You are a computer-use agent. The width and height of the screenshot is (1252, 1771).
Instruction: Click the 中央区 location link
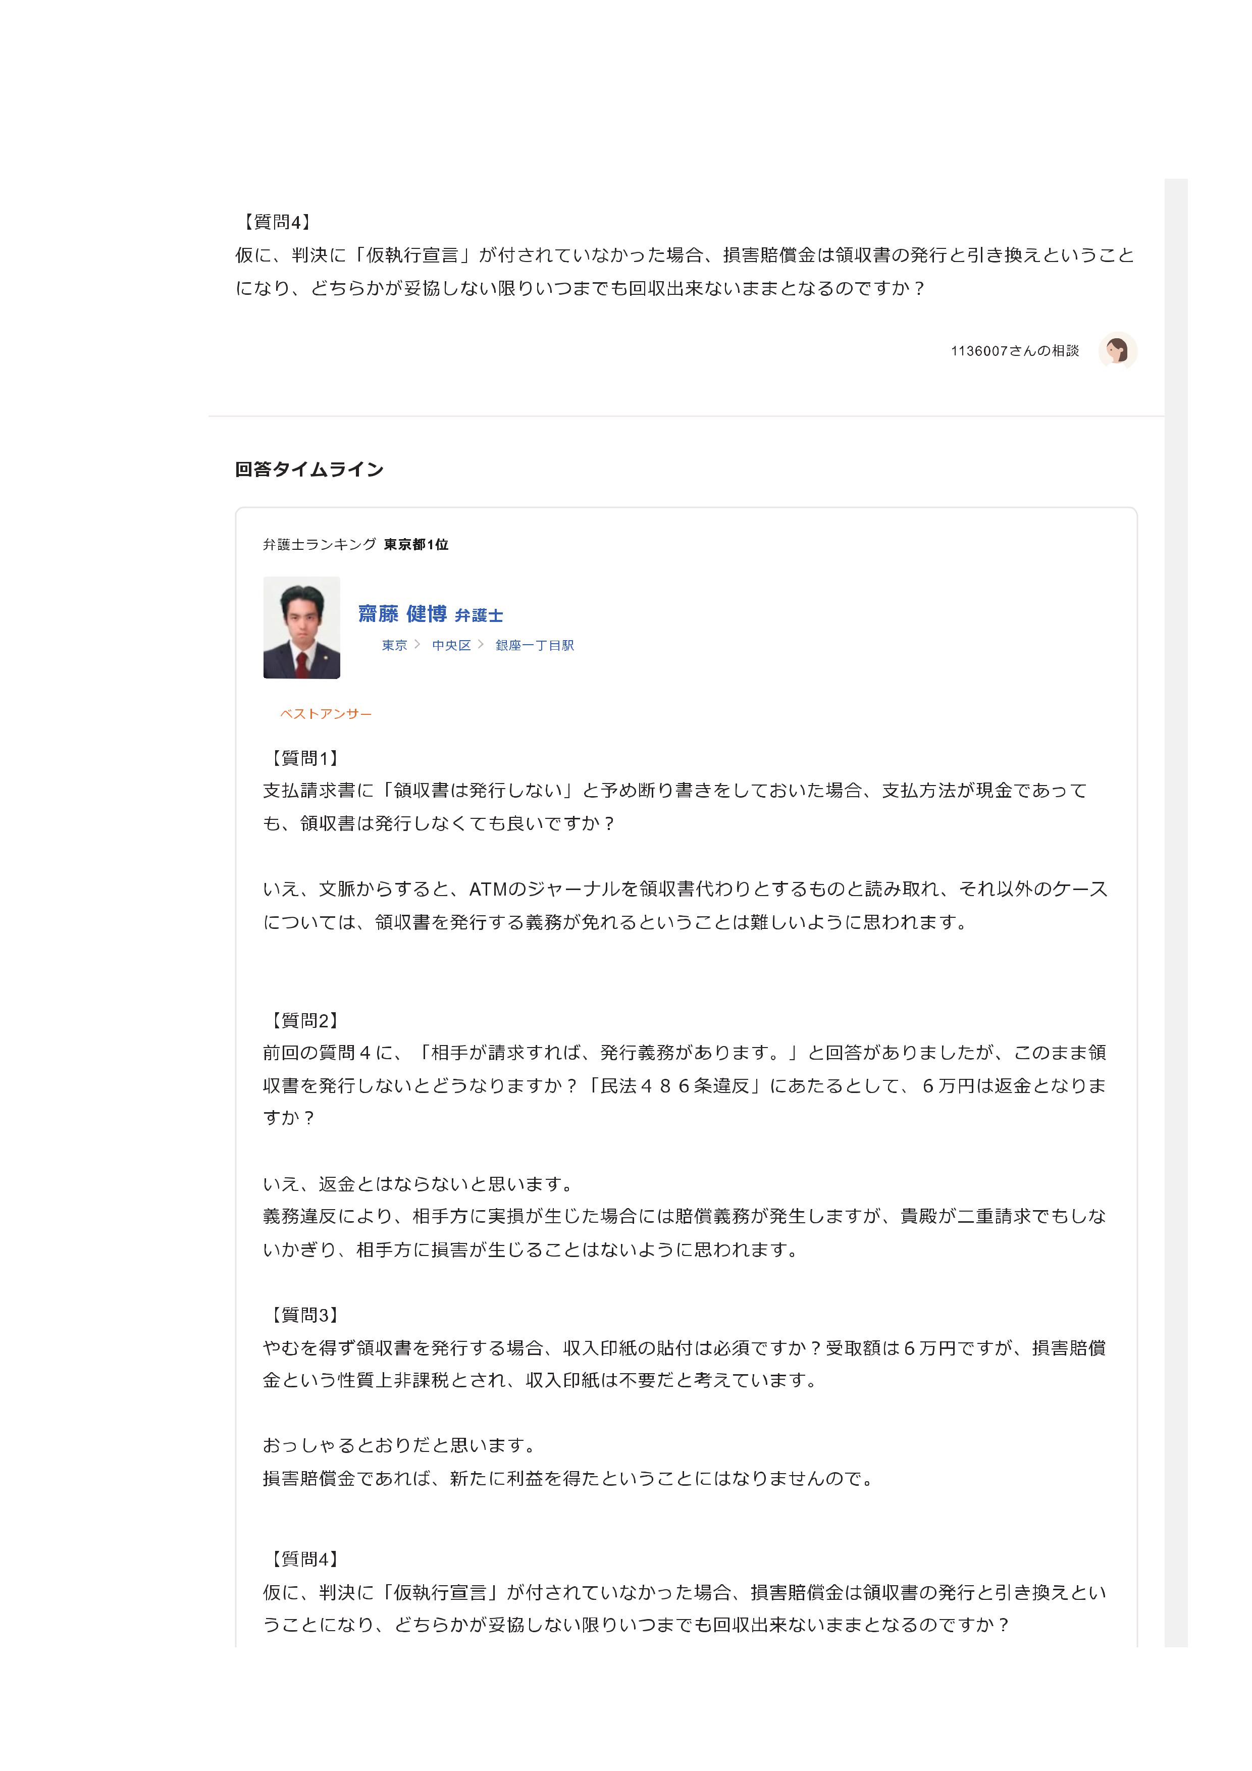click(x=451, y=646)
